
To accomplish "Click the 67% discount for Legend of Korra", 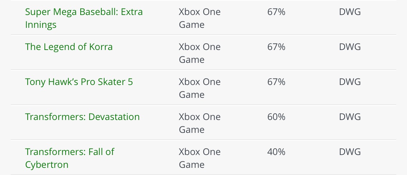I will point(276,47).
